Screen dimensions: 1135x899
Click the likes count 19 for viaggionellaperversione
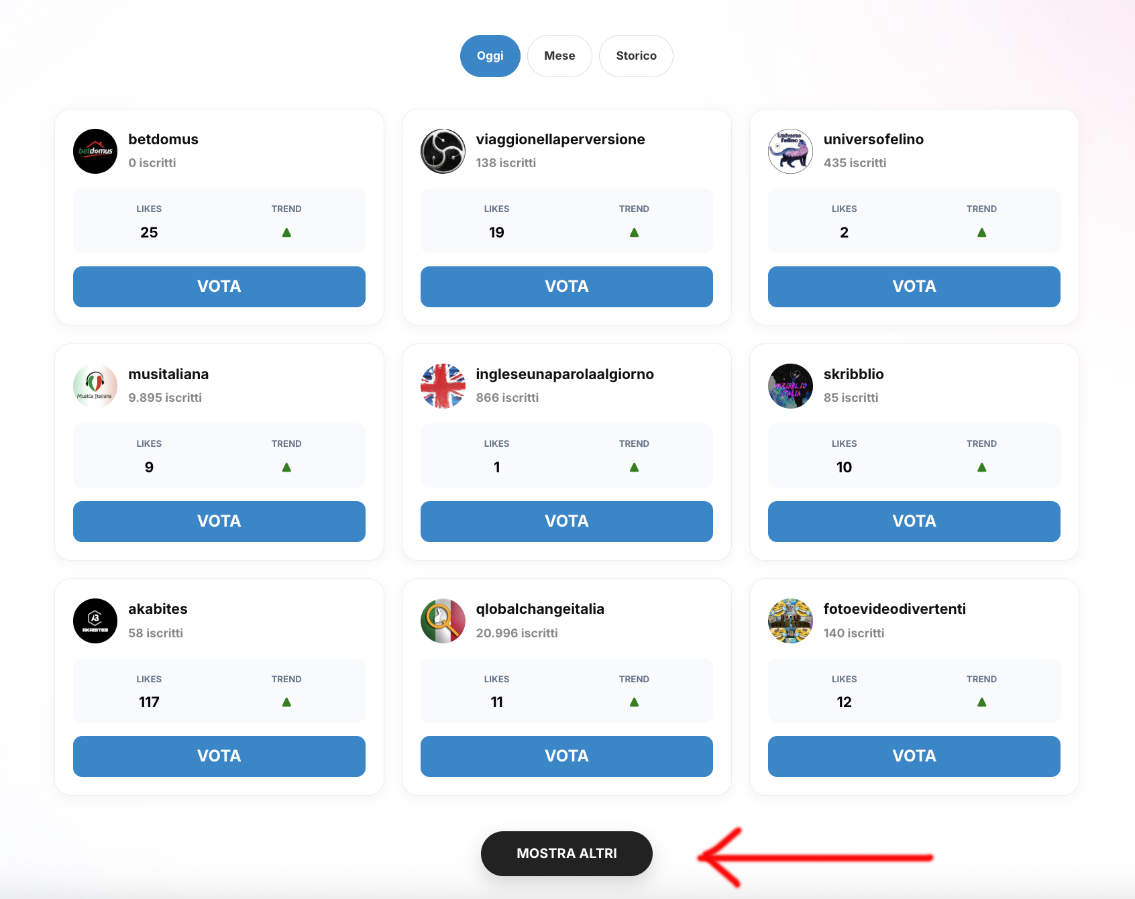[x=496, y=233]
